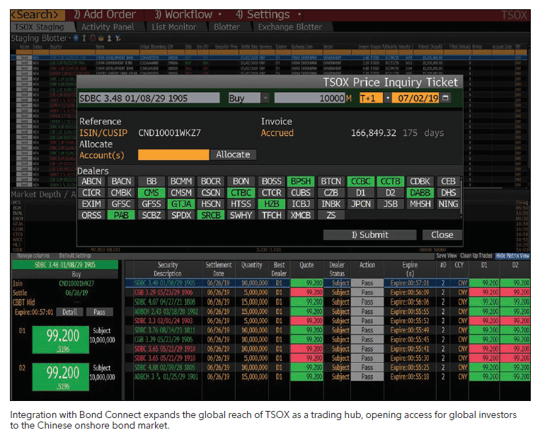Switch to the Exchange Blotter tab
540x435 pixels.
[290, 27]
